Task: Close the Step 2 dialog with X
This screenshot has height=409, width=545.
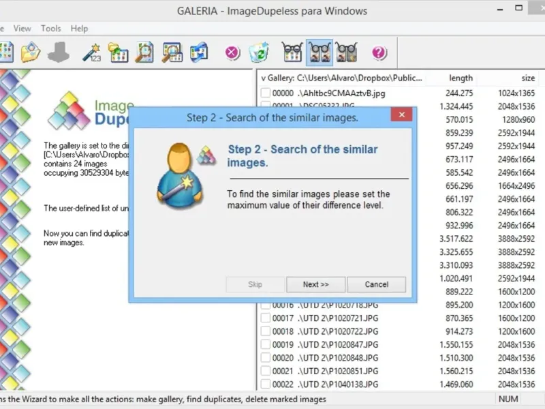Action: point(402,115)
